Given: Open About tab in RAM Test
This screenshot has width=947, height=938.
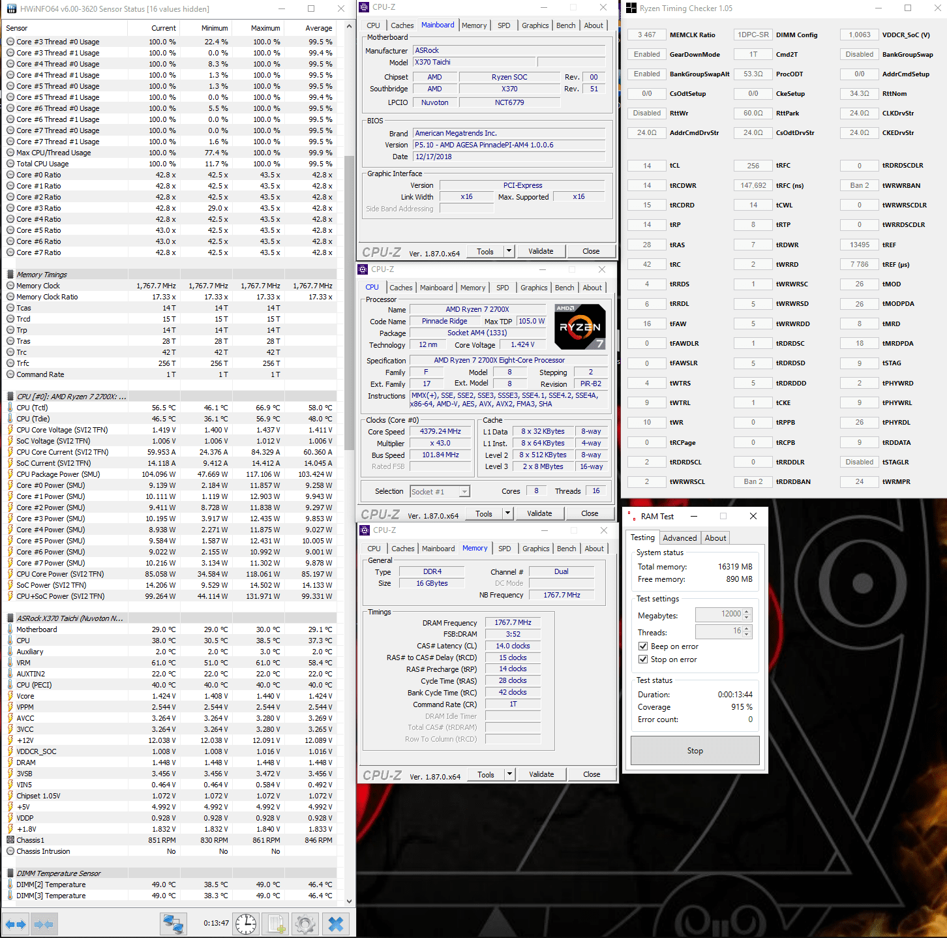Looking at the screenshot, I should point(715,538).
